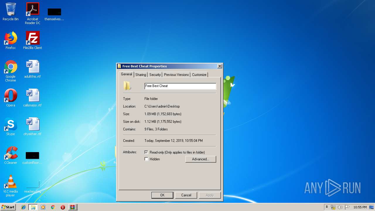Image resolution: width=375 pixels, height=211 pixels.
Task: Click the taskbar clock showing 10:55 PM
Action: (360, 207)
